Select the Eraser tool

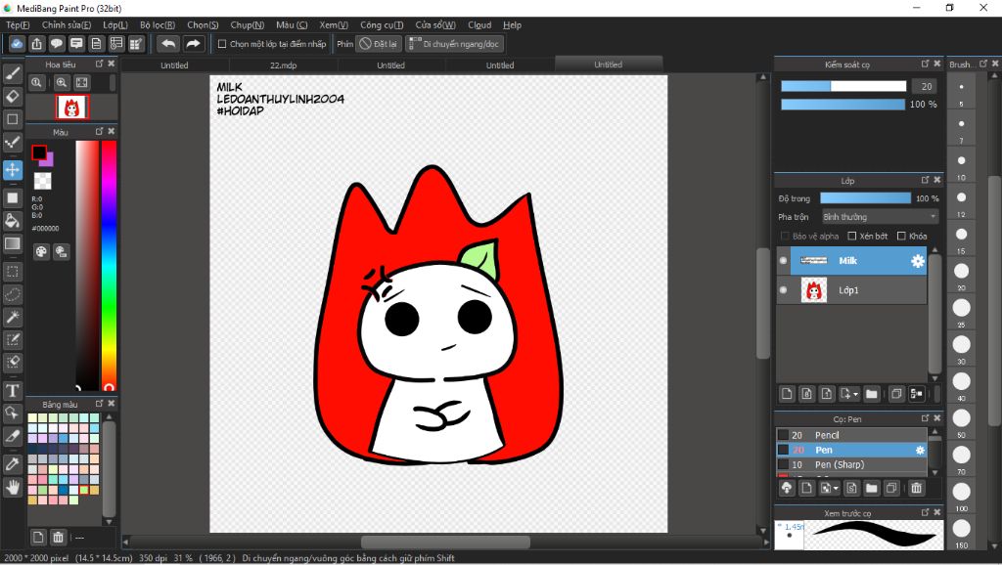[x=12, y=97]
